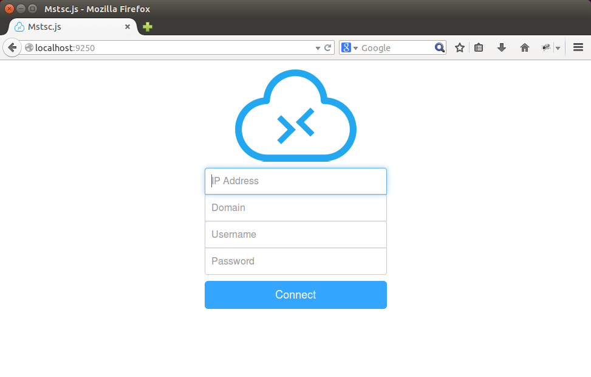Image resolution: width=591 pixels, height=377 pixels.
Task: Go to the home page icon
Action: click(525, 47)
